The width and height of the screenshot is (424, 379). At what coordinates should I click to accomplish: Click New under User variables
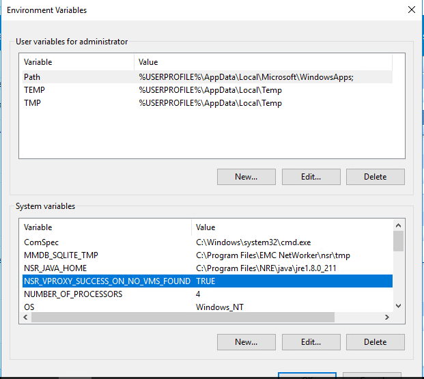pyautogui.click(x=246, y=177)
